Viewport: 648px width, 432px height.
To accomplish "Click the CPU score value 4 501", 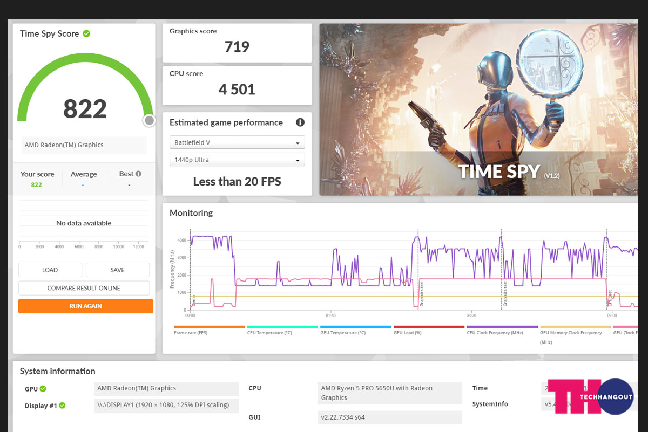I will 237,90.
